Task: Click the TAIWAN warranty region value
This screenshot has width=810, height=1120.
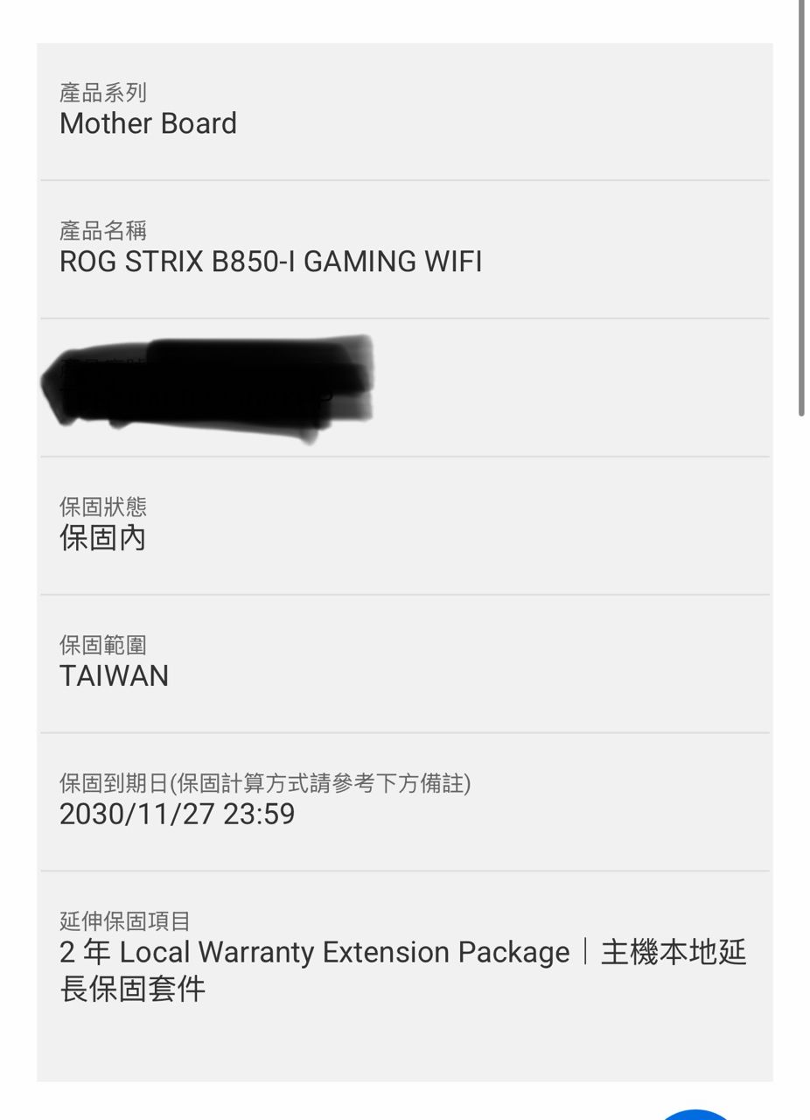Action: point(114,676)
